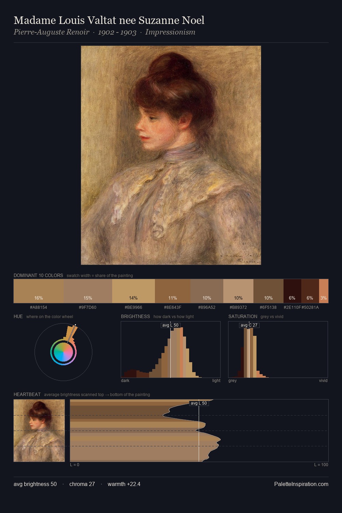Click the hex code text #896A52
342x513 pixels.
tap(207, 307)
